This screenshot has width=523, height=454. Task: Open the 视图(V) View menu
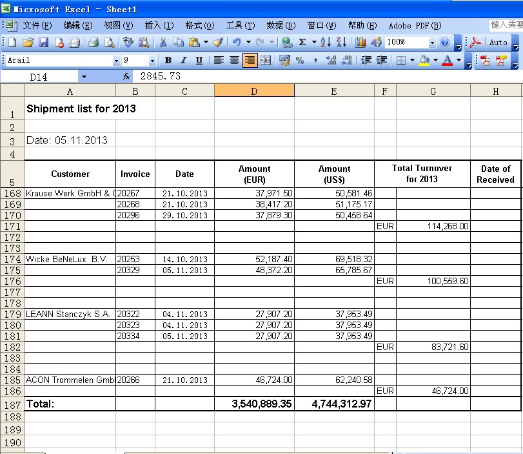119,25
